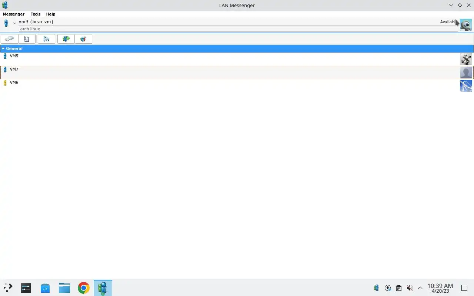
Task: Open the public chat group icon
Action: pyautogui.click(x=83, y=39)
